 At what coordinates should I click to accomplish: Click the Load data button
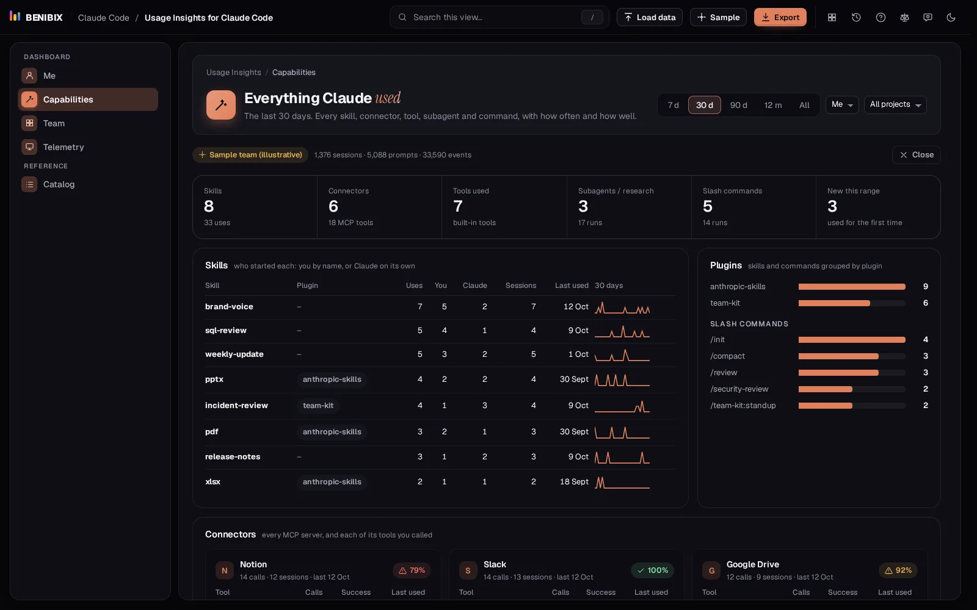click(650, 17)
